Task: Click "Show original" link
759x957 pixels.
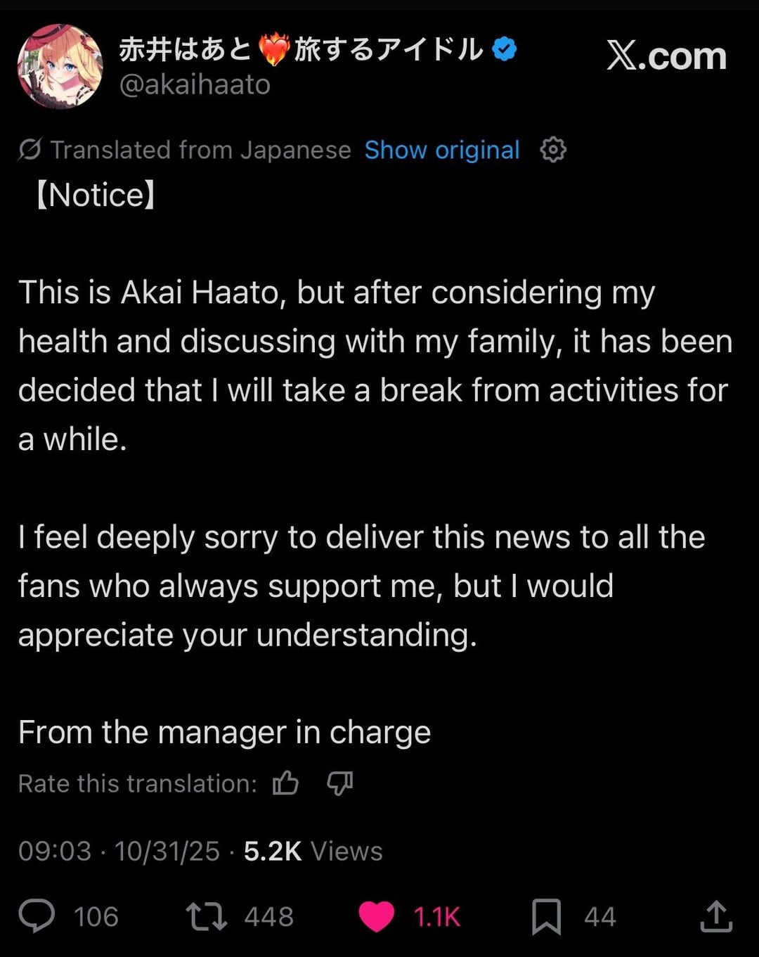Action: 442,150
